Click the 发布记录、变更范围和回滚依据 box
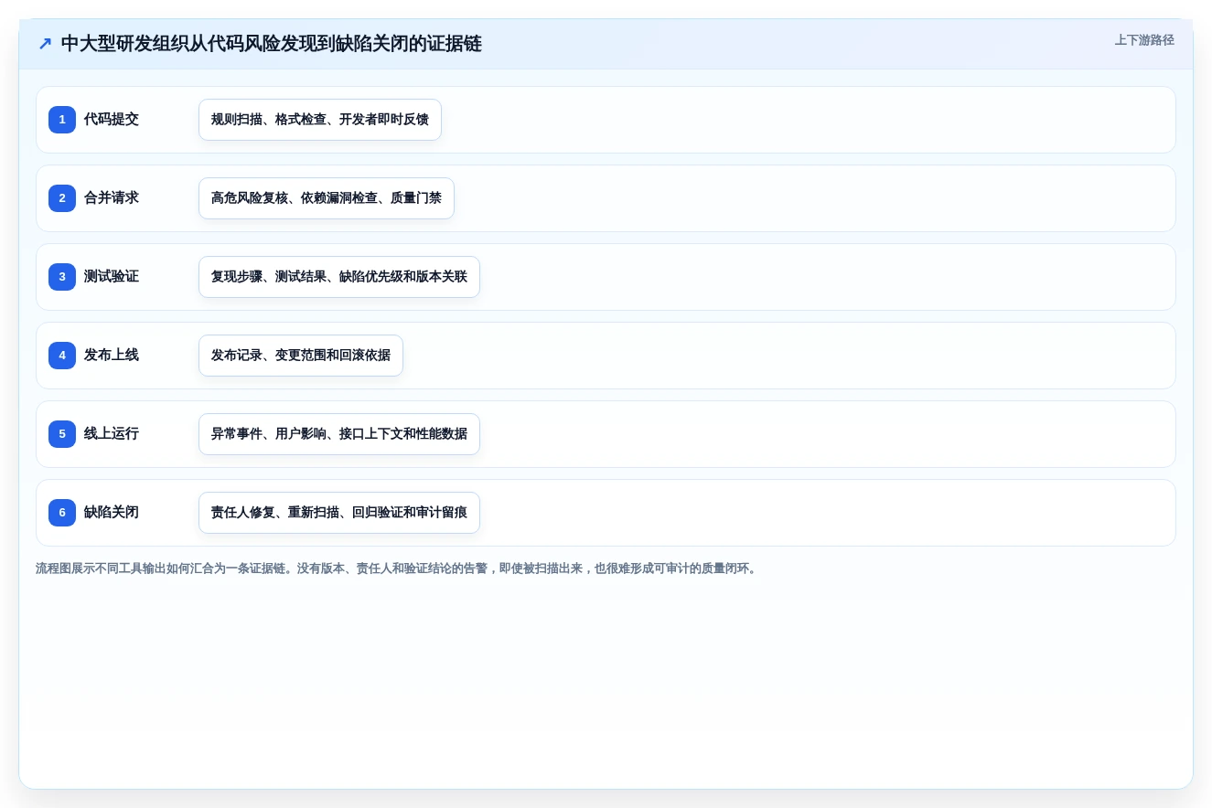Viewport: 1212px width, 808px height. click(x=301, y=356)
